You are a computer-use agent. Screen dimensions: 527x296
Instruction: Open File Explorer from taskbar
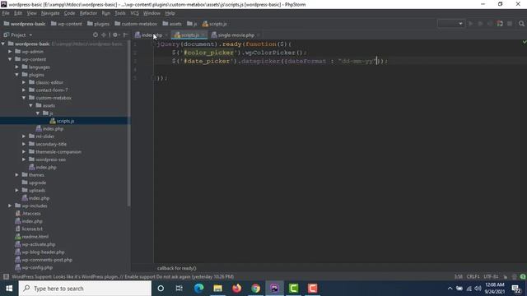(x=217, y=289)
